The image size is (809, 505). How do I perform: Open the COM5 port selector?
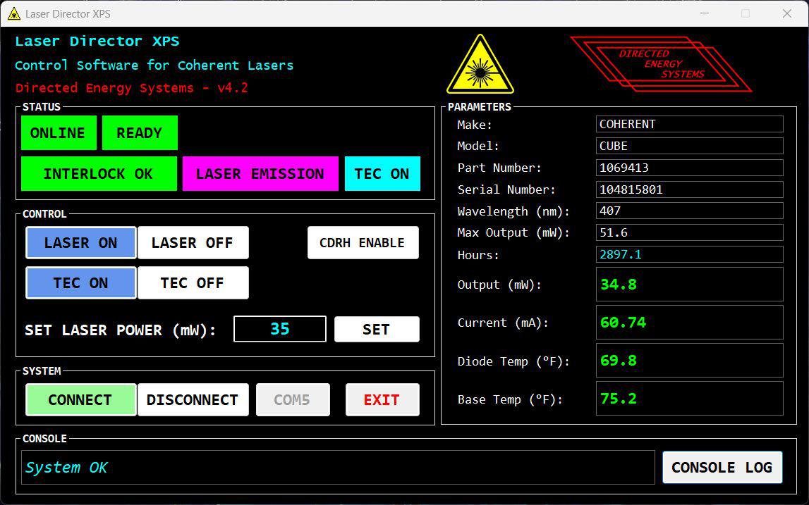pyautogui.click(x=293, y=400)
